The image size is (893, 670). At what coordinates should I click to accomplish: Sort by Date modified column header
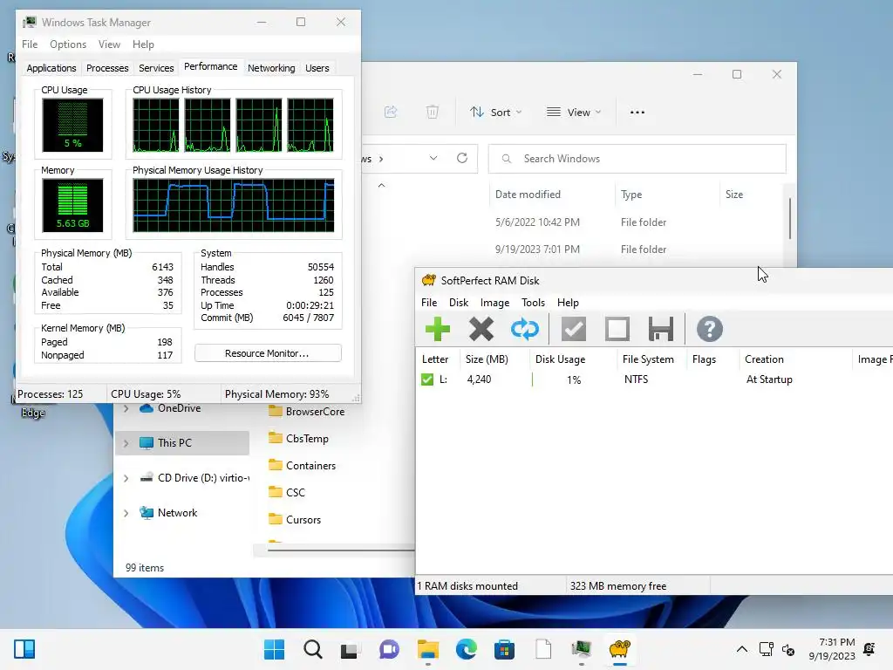coord(551,195)
